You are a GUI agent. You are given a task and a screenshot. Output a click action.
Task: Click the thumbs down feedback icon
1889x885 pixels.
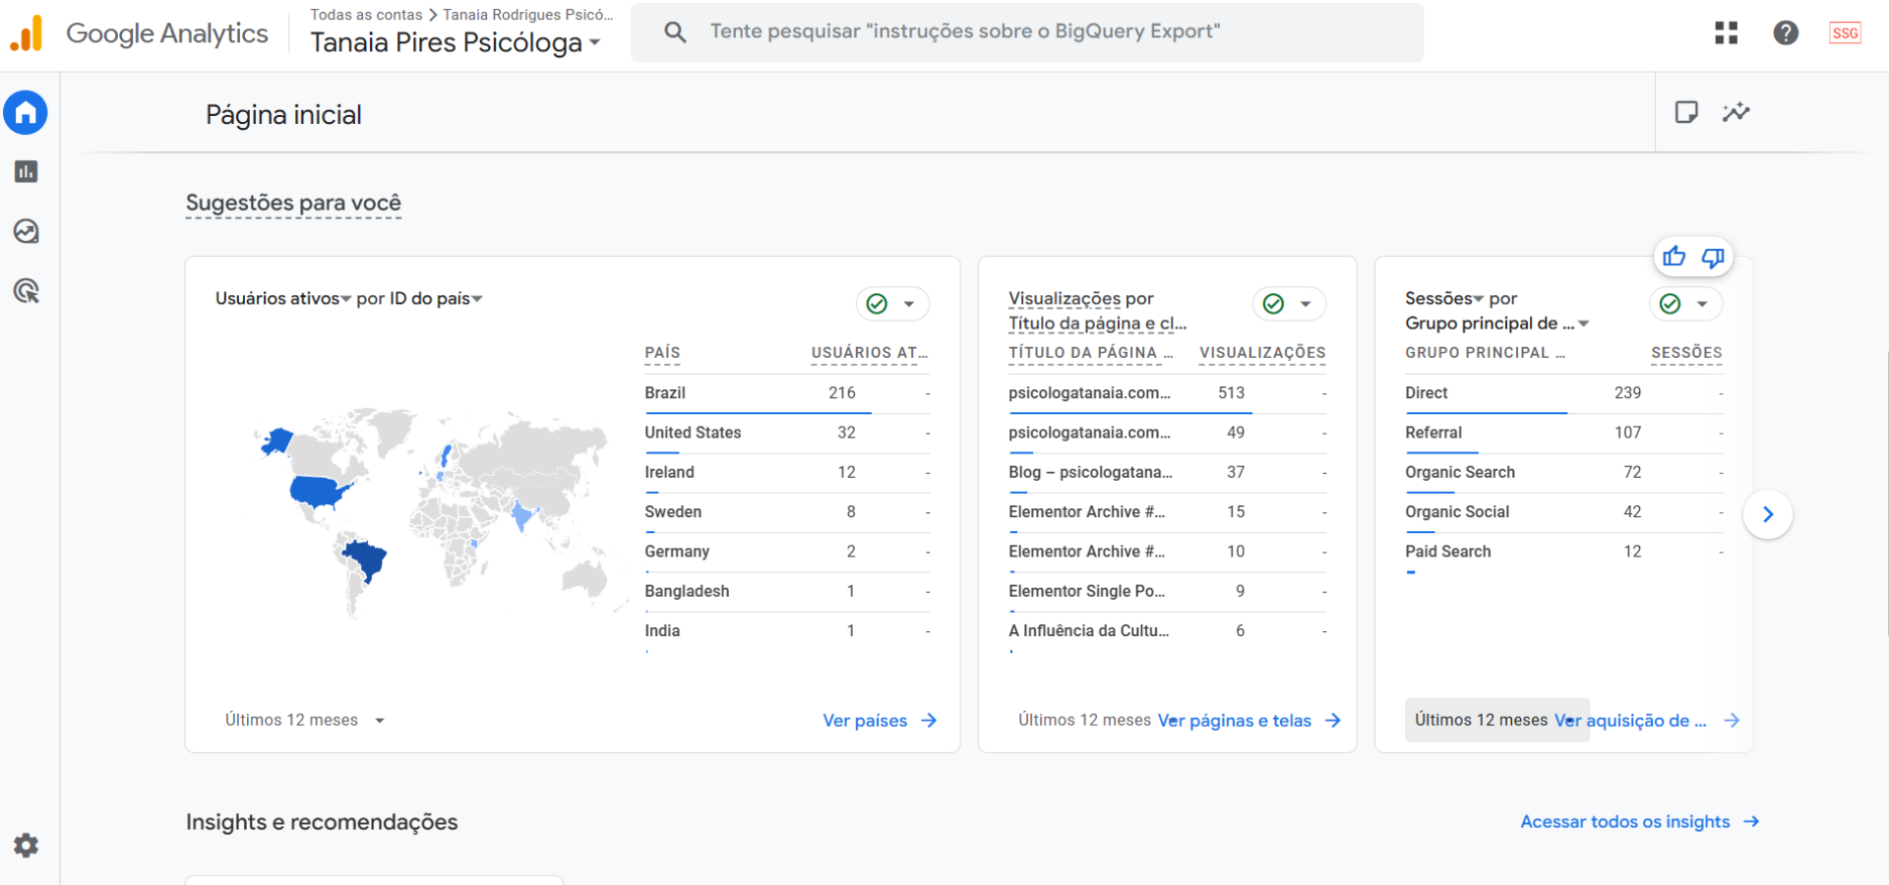pyautogui.click(x=1713, y=258)
